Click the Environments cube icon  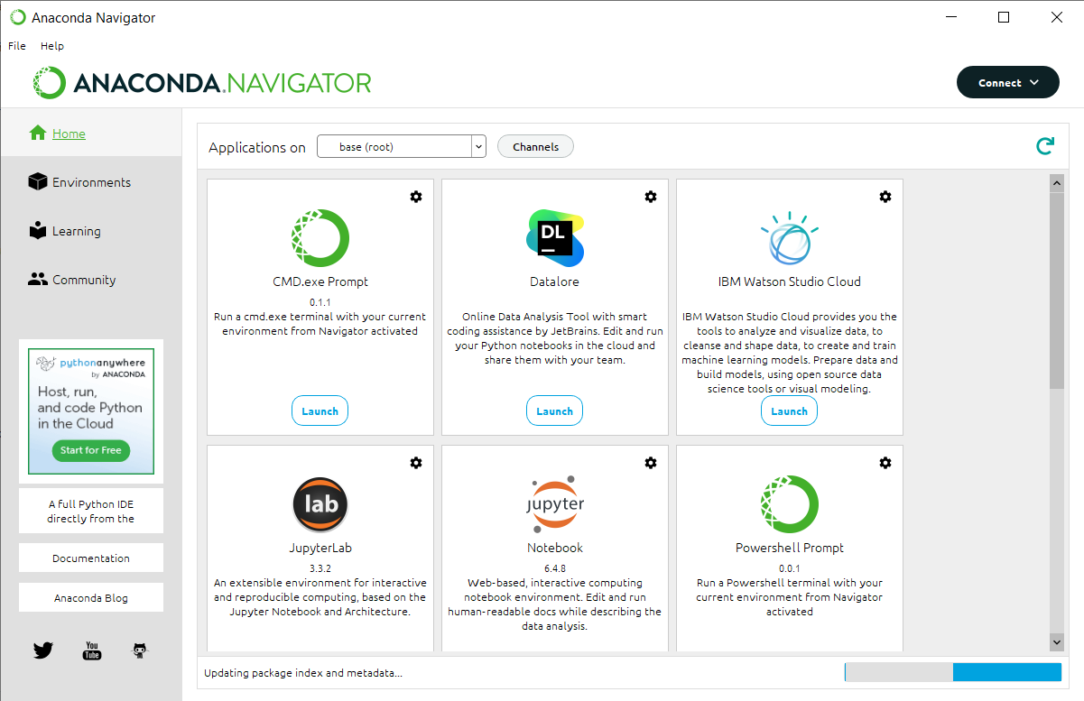pos(37,181)
